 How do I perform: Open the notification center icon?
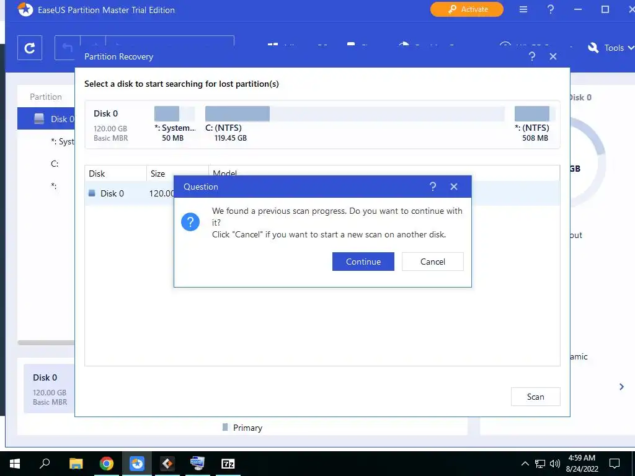click(x=615, y=464)
